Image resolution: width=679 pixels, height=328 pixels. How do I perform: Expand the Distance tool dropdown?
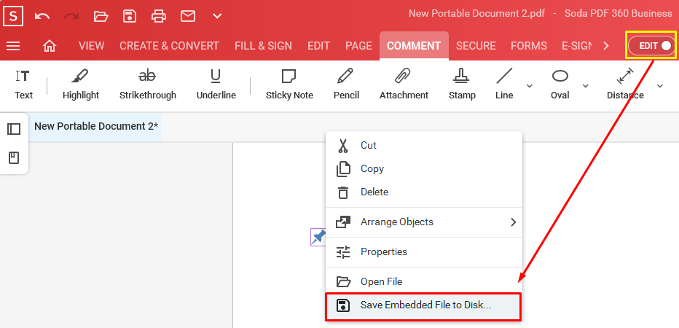[660, 85]
